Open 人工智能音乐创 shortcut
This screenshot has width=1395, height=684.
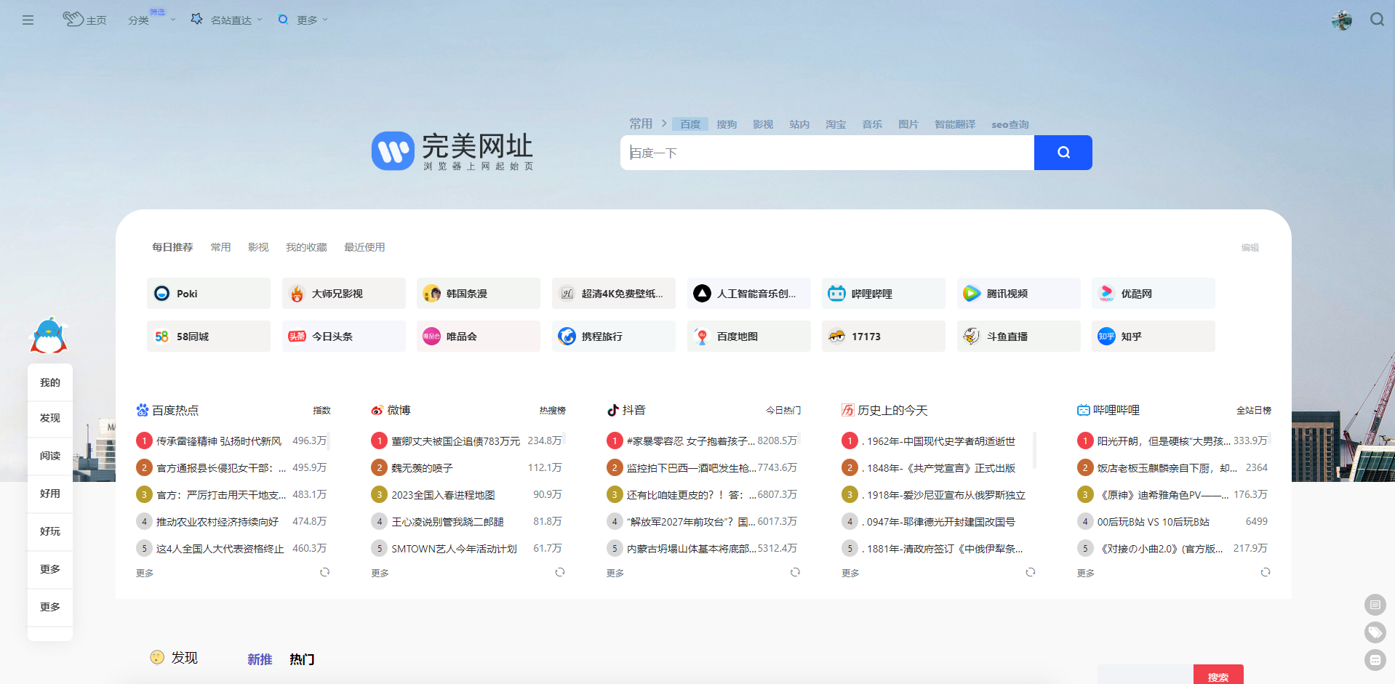[748, 294]
